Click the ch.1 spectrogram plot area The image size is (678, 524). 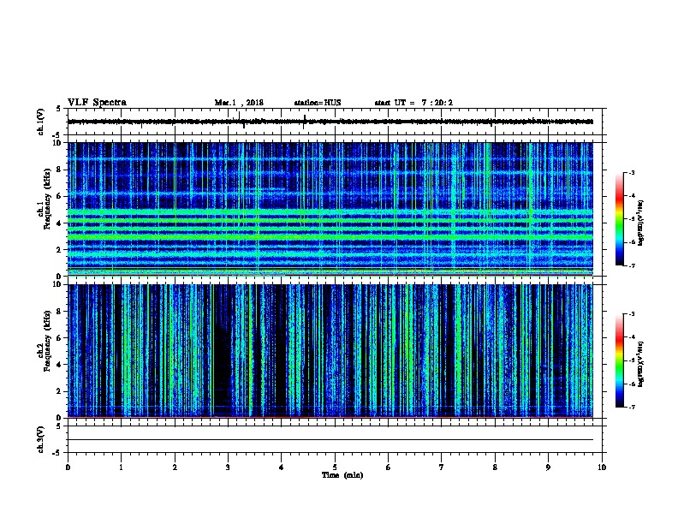330,209
